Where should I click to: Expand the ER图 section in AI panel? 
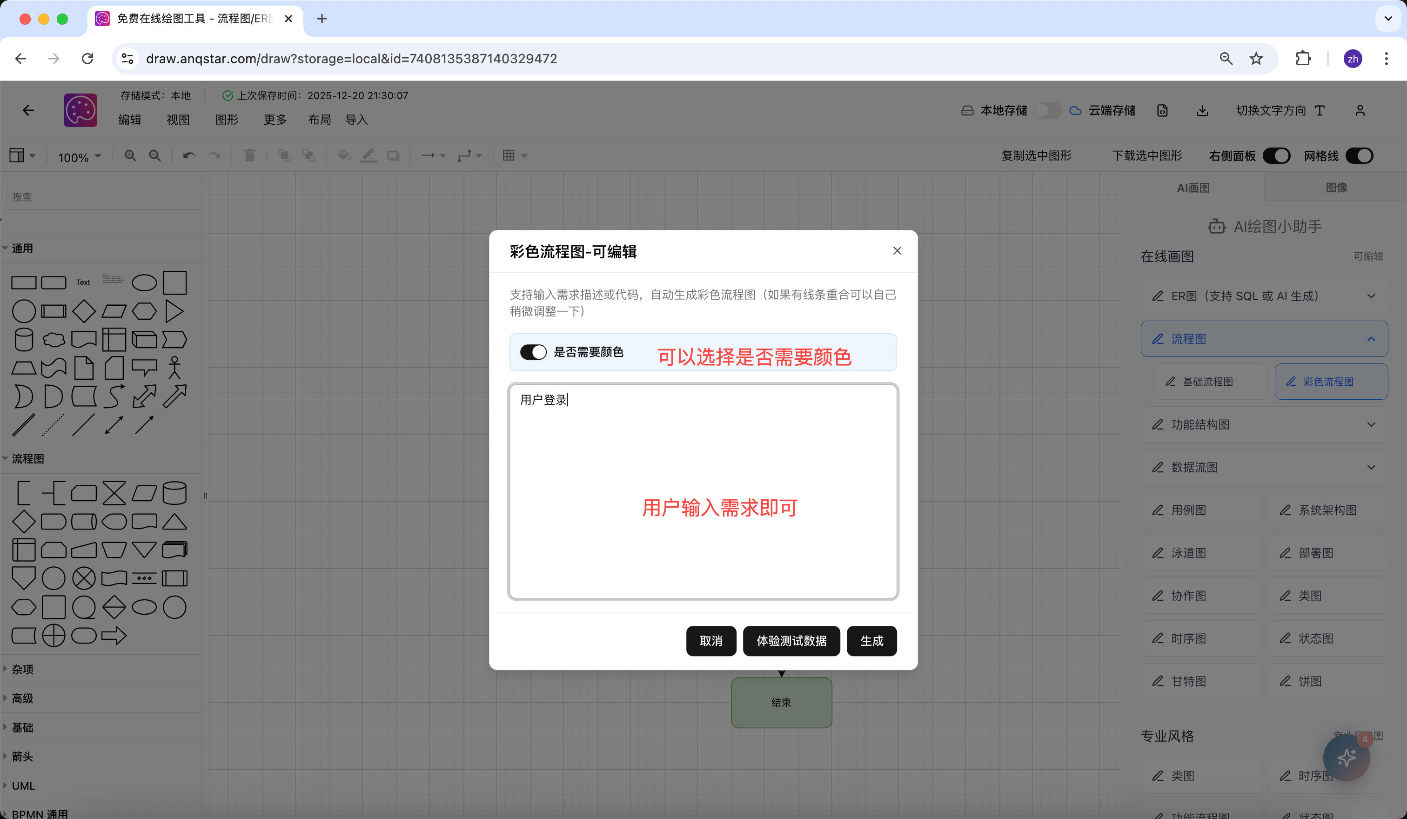[x=1264, y=296]
